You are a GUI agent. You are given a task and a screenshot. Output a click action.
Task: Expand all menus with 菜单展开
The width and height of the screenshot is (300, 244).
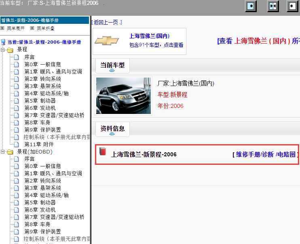point(16,28)
